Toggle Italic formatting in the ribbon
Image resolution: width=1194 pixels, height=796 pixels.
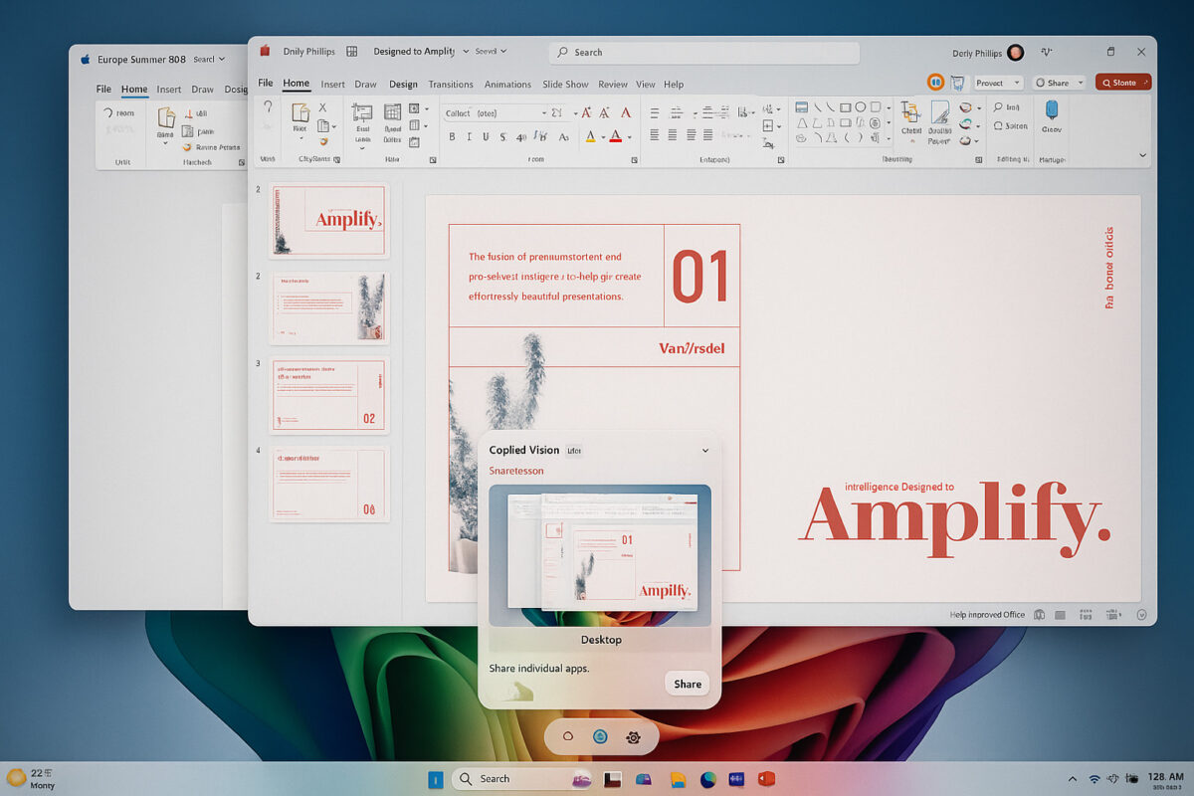tap(470, 136)
